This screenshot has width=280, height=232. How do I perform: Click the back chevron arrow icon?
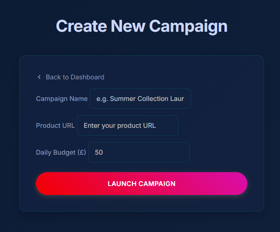coord(39,77)
